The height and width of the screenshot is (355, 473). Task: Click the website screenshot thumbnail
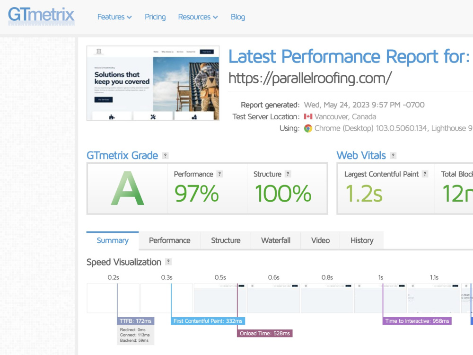coord(153,83)
